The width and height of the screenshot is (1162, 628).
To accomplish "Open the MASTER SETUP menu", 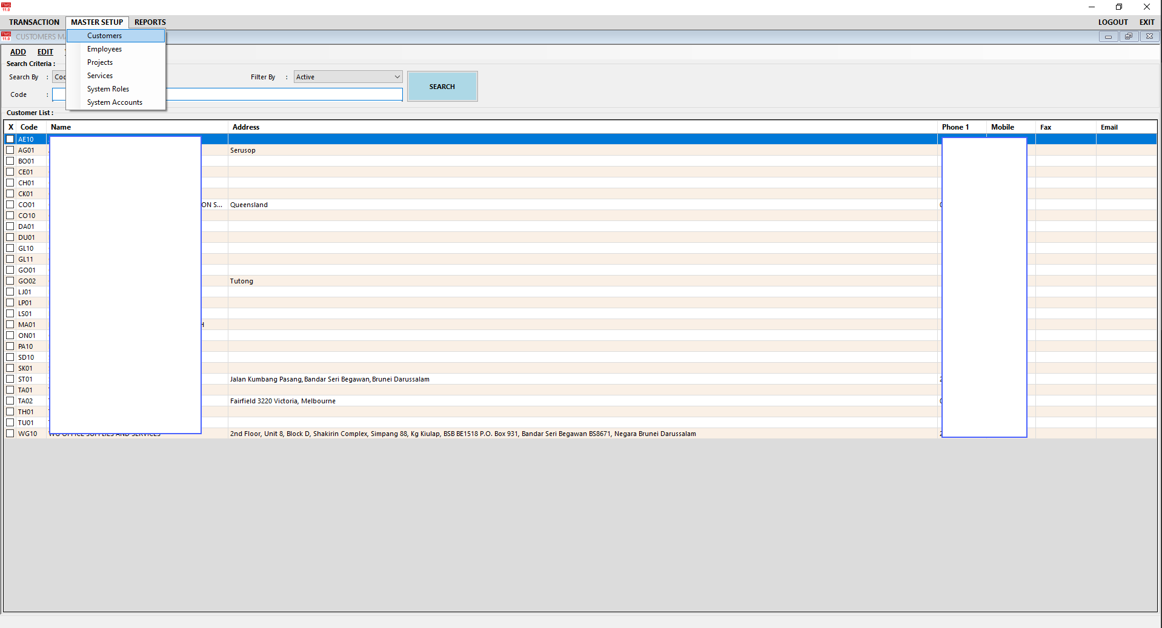I will coord(97,22).
